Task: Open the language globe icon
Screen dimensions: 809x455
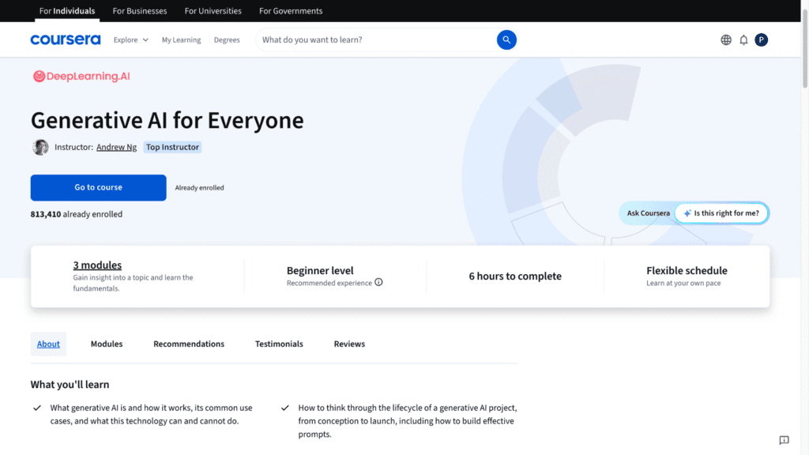Action: 725,39
